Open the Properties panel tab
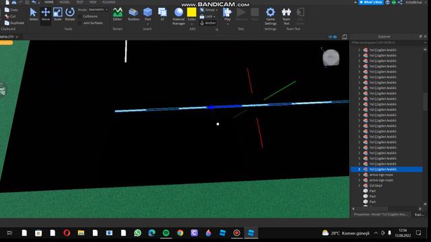 coord(380,214)
